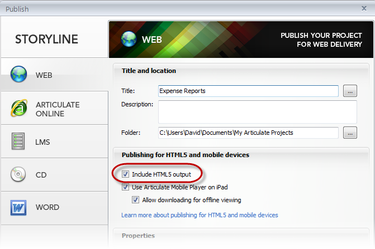Image resolution: width=375 pixels, height=249 pixels.
Task: Click the globe icon in Web banner
Action: pos(129,39)
